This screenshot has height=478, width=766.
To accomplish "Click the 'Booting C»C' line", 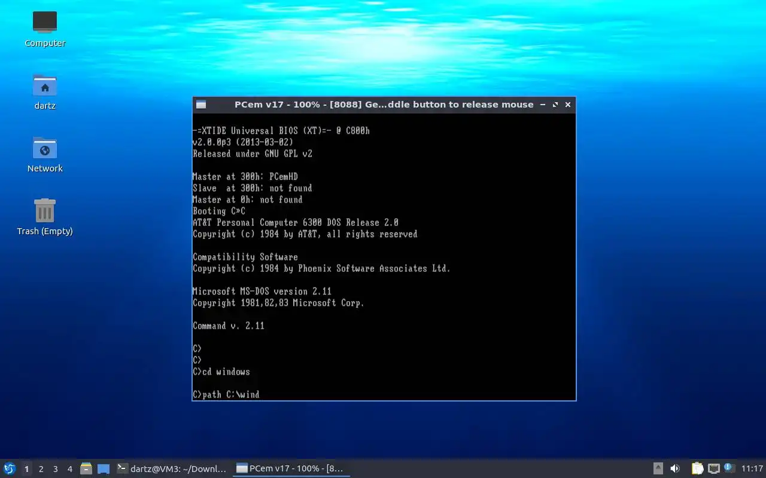I will click(219, 211).
